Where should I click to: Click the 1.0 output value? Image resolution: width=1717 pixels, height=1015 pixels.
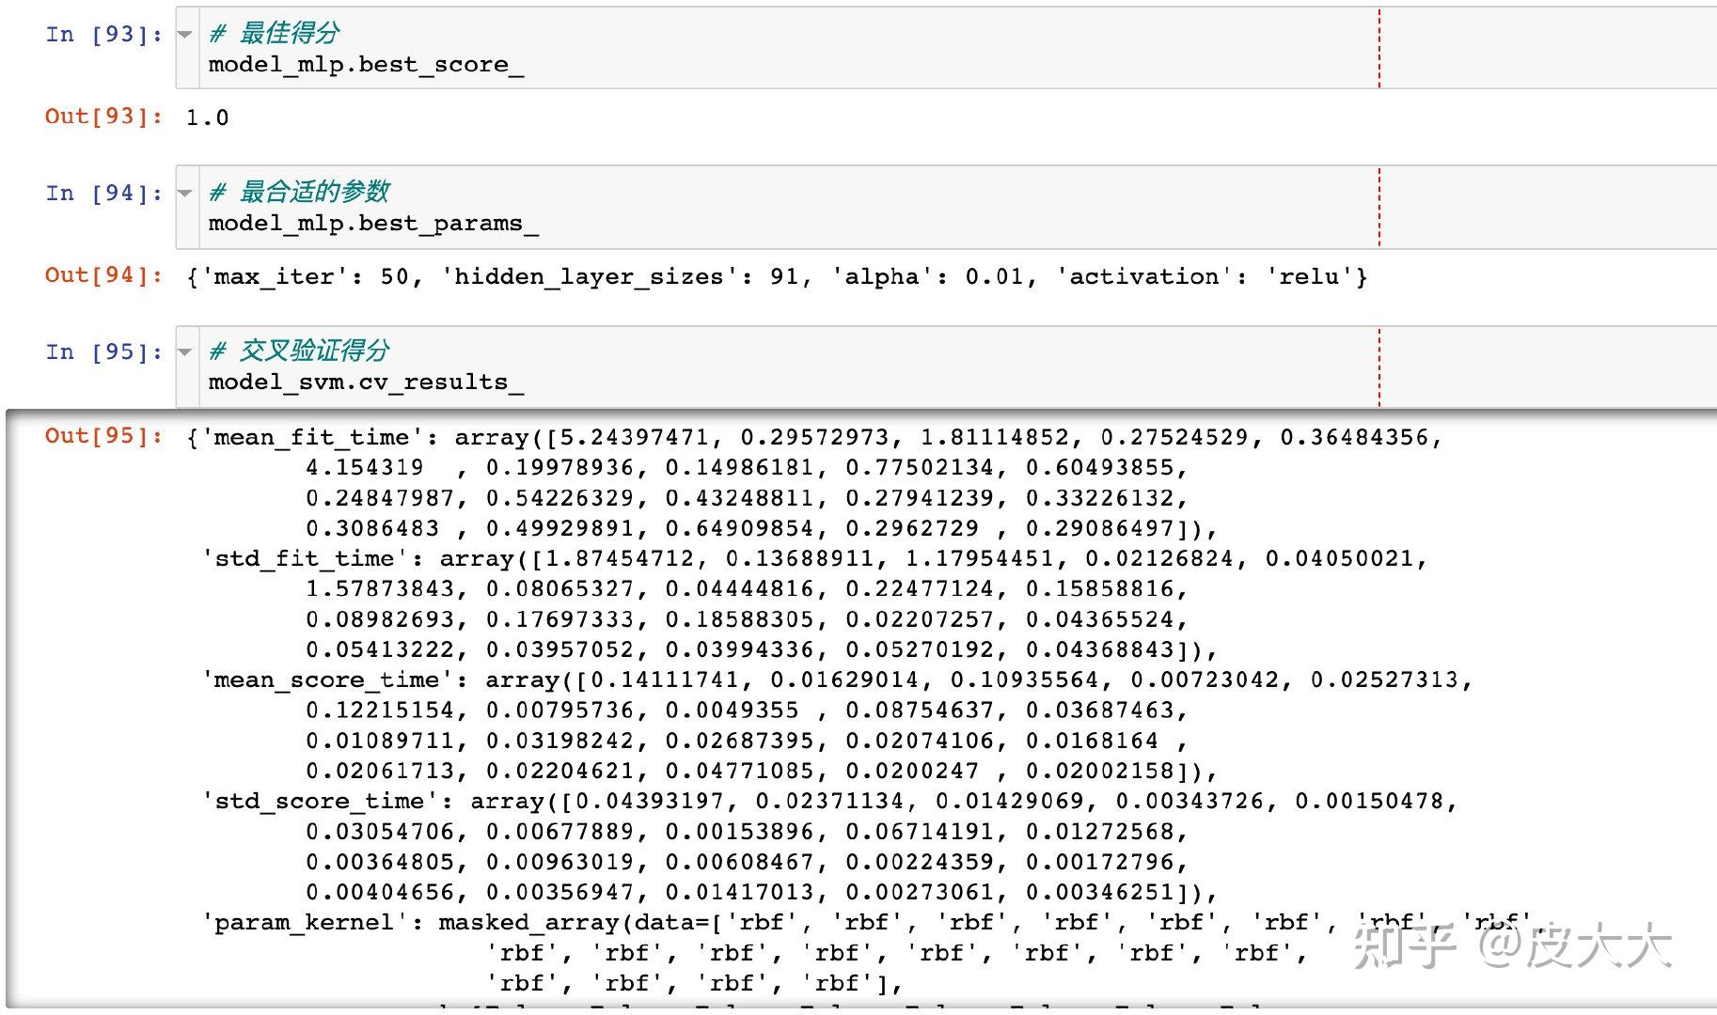208,117
